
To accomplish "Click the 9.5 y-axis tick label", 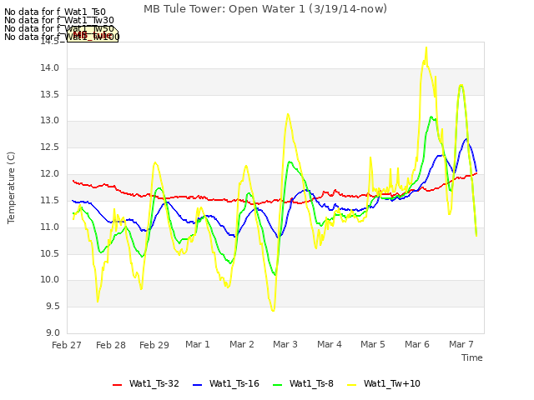I will 53,307.
